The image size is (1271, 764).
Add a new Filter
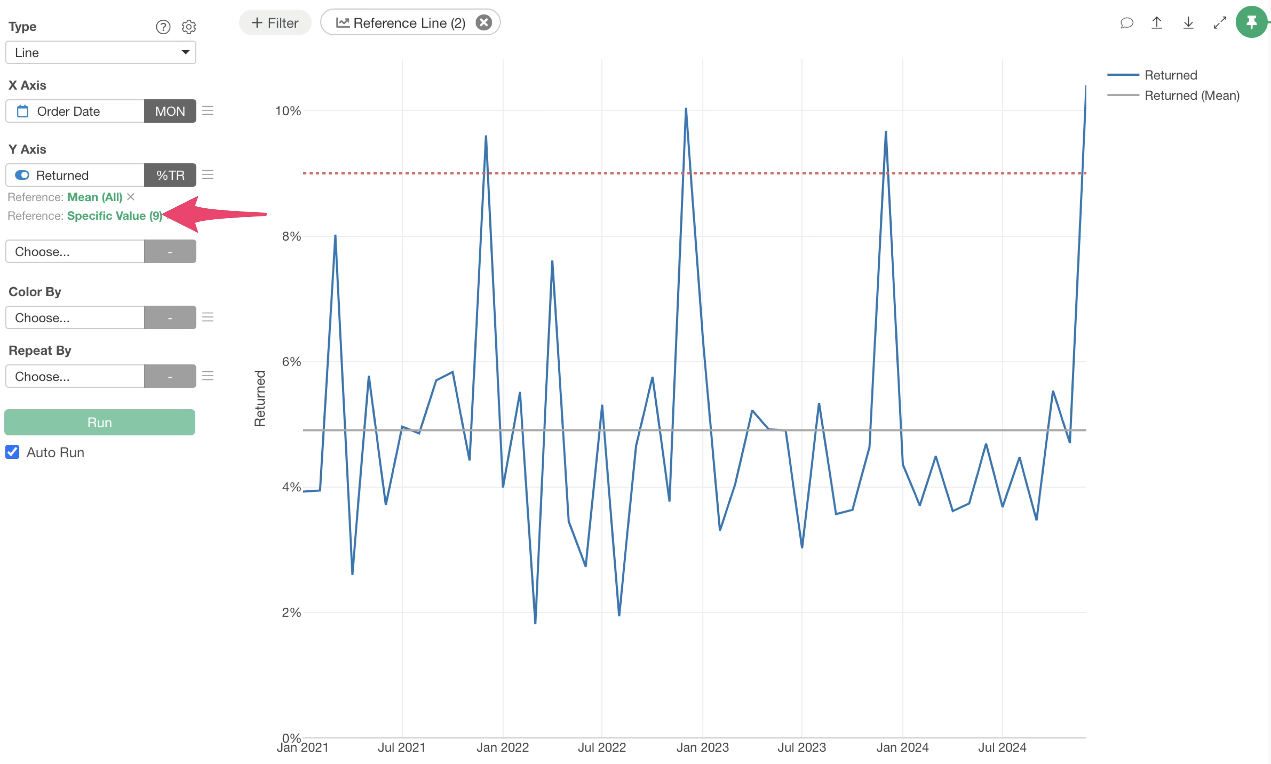(275, 23)
